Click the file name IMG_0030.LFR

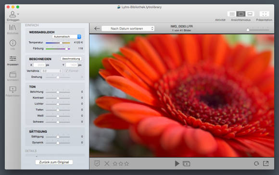[181, 26]
